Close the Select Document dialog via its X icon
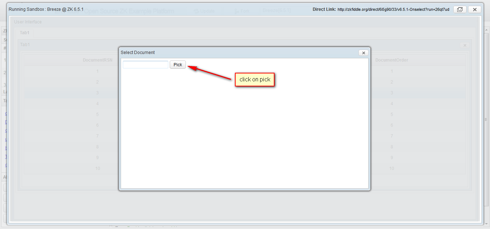Image resolution: width=490 pixels, height=229 pixels. [x=364, y=53]
